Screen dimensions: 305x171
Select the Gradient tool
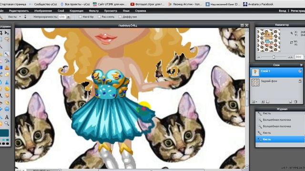[x=1, y=67]
